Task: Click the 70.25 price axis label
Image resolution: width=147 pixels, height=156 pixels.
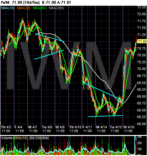Action: (x=141, y=62)
